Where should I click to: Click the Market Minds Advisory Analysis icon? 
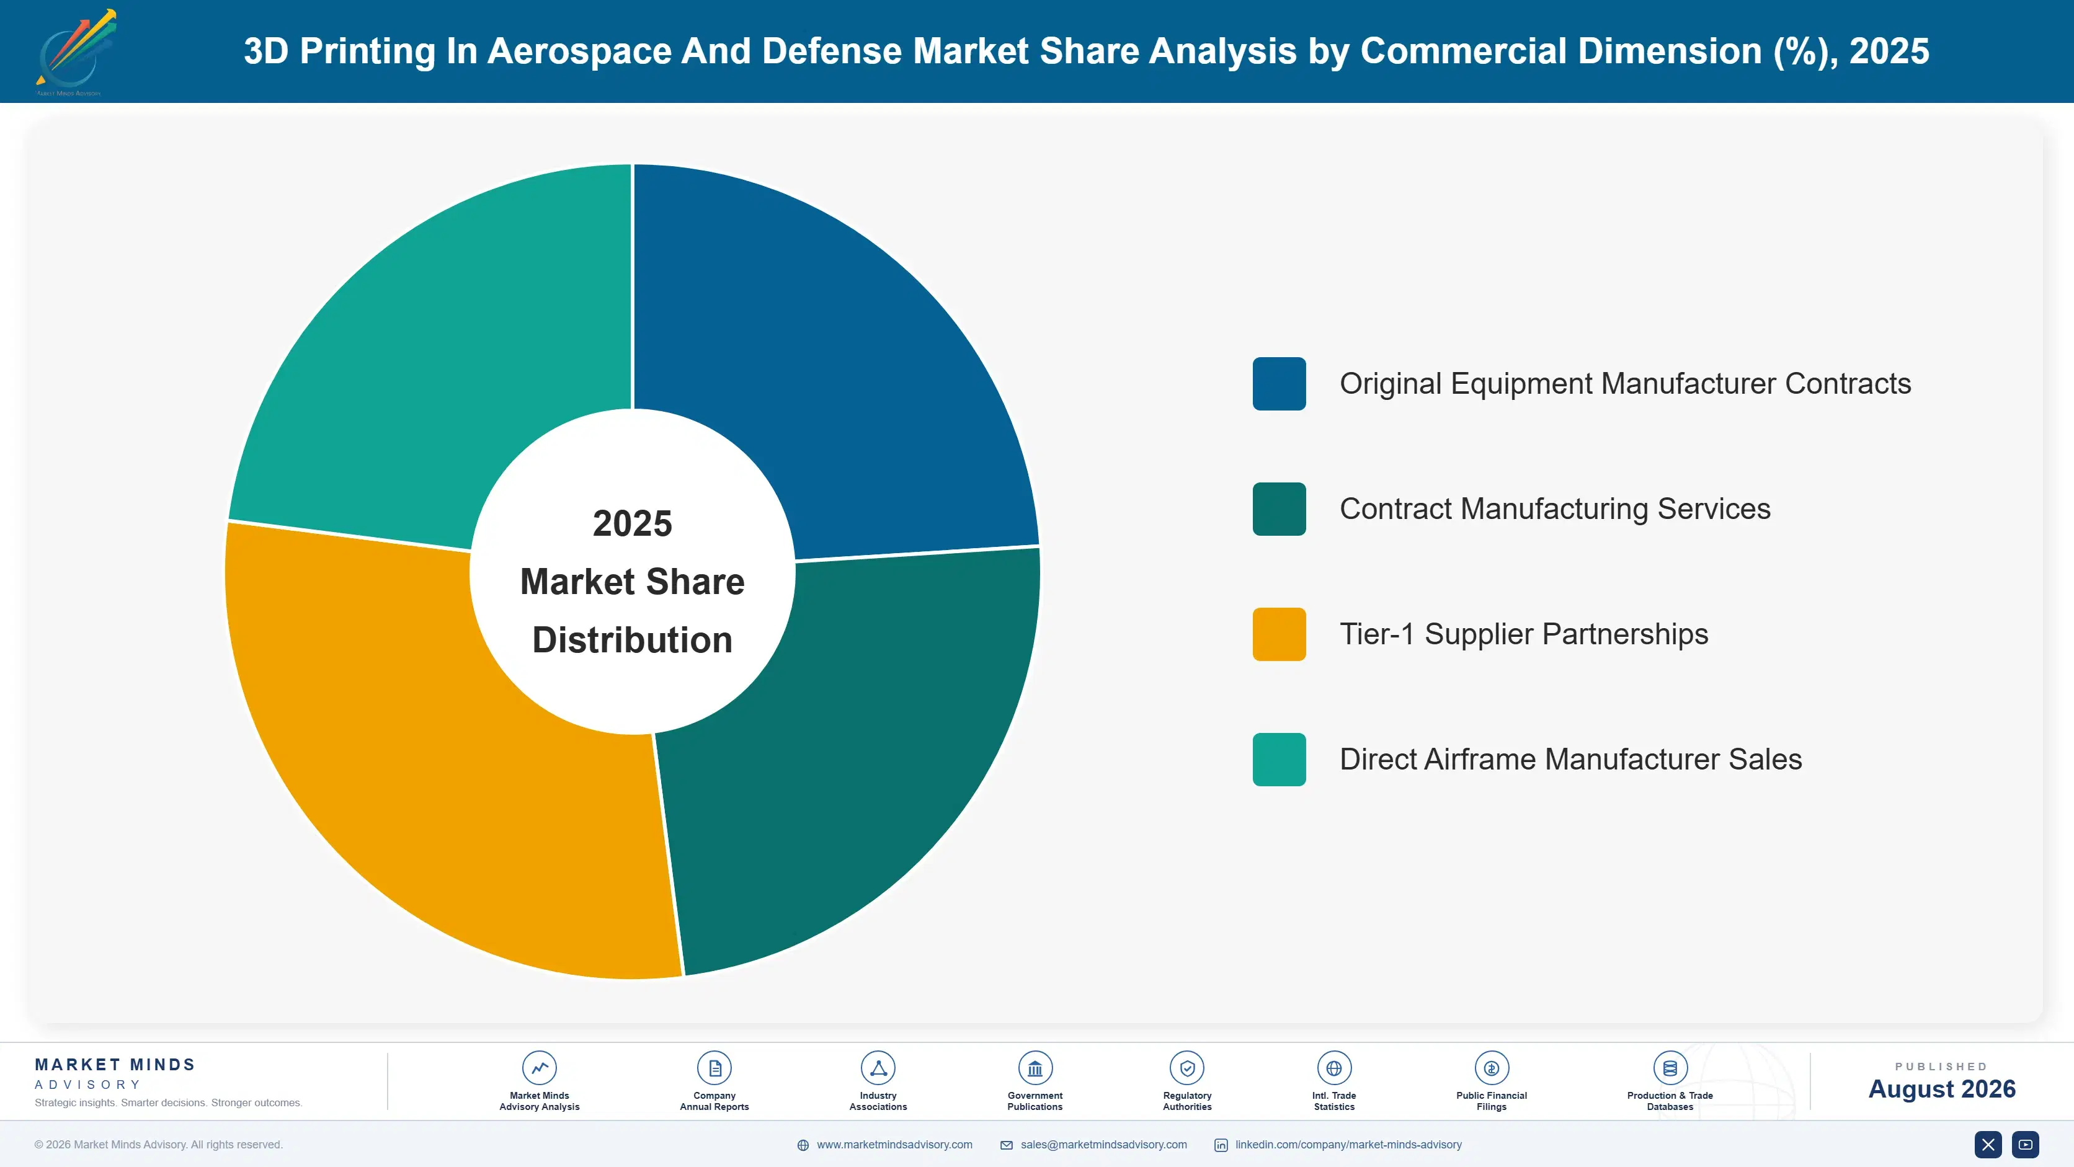pos(540,1068)
